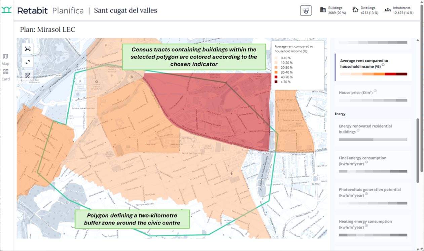Click the Inhabitants people icon

point(388,10)
